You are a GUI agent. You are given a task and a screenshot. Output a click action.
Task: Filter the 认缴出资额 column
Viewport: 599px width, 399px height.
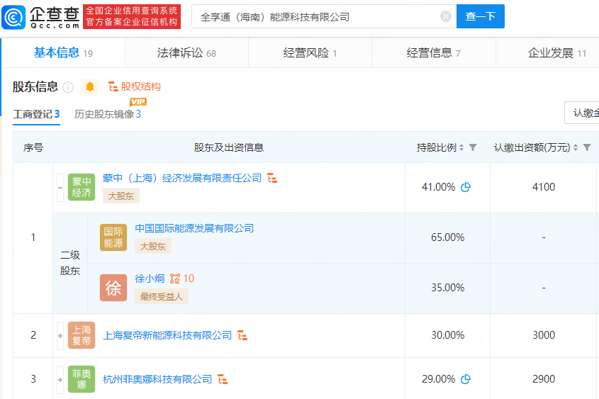tap(587, 147)
